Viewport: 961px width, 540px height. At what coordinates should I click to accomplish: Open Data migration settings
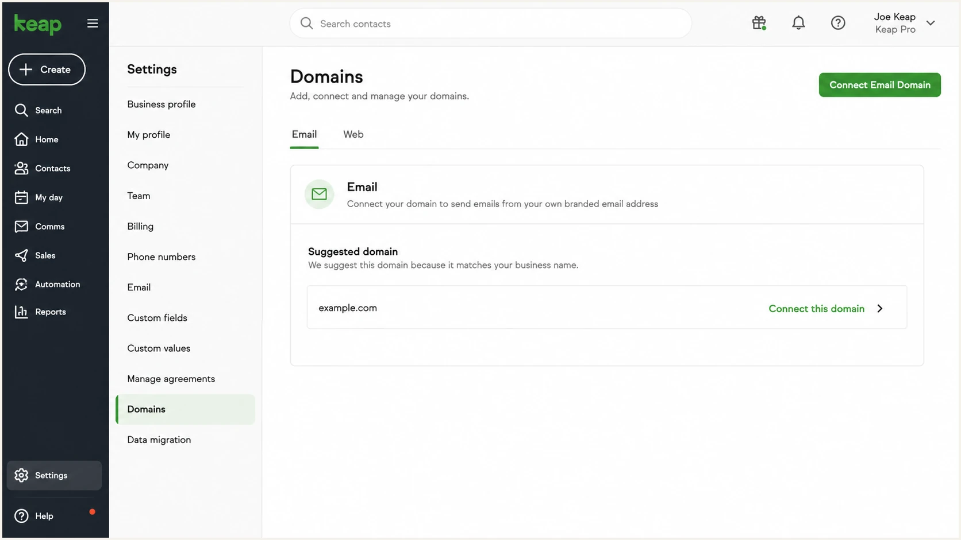[x=159, y=440]
